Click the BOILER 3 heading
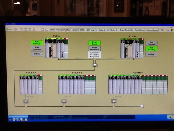The width and height of the screenshot is (174, 131). point(31,72)
